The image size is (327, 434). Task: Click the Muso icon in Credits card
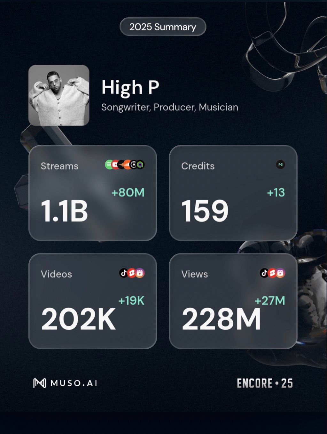tap(280, 165)
